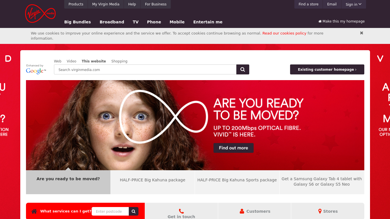
Task: Click the Virgin Media logo
Action: 40,13
